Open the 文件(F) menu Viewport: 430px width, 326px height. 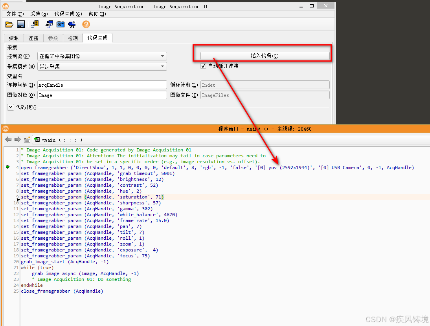point(15,14)
